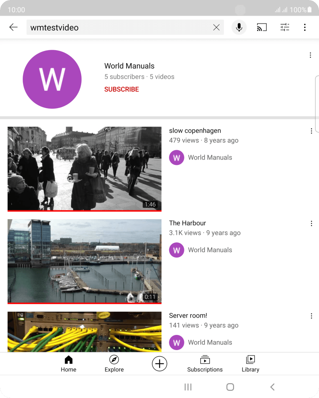Open the Subscriptions tab
Screen dimensions: 319x398
point(205,364)
